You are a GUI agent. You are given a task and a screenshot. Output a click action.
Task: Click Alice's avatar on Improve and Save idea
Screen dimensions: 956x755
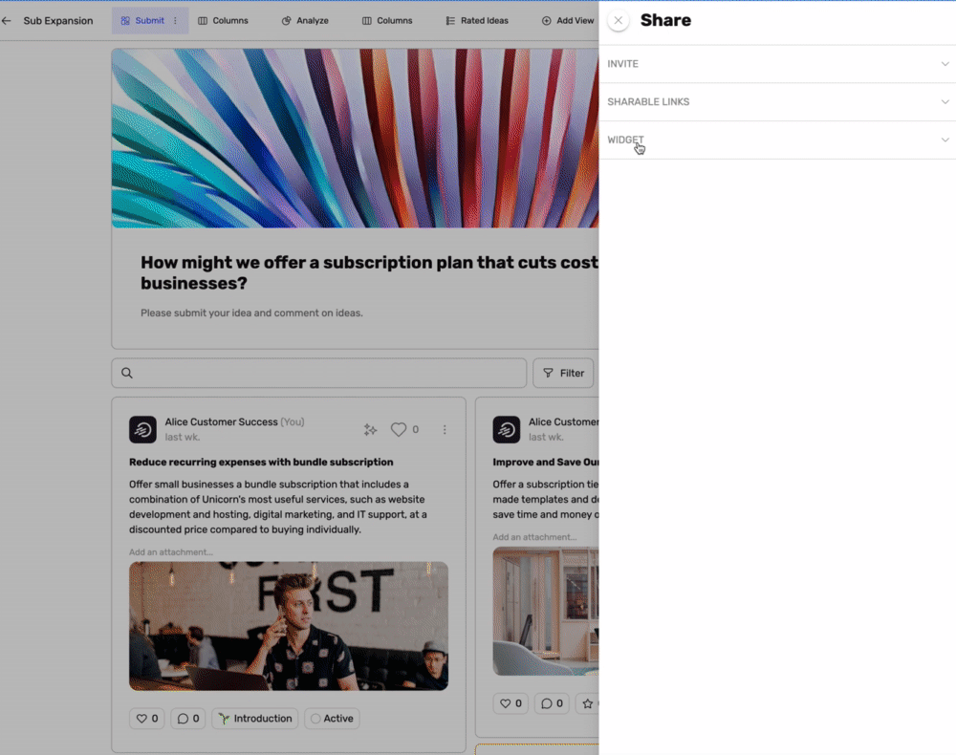506,430
